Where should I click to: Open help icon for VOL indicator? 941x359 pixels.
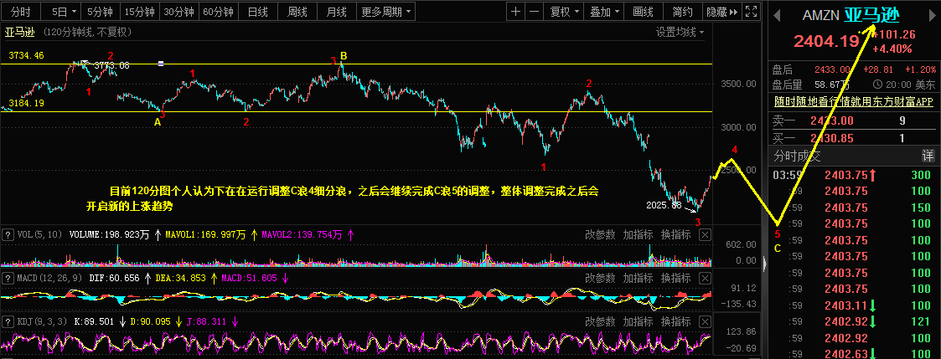pos(8,235)
